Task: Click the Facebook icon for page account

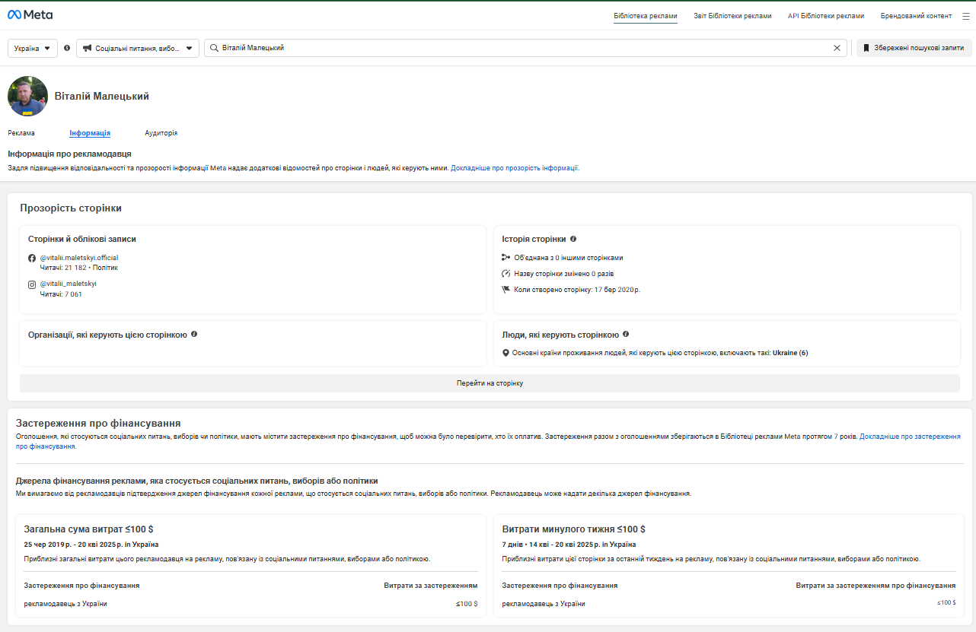Action: pos(32,259)
